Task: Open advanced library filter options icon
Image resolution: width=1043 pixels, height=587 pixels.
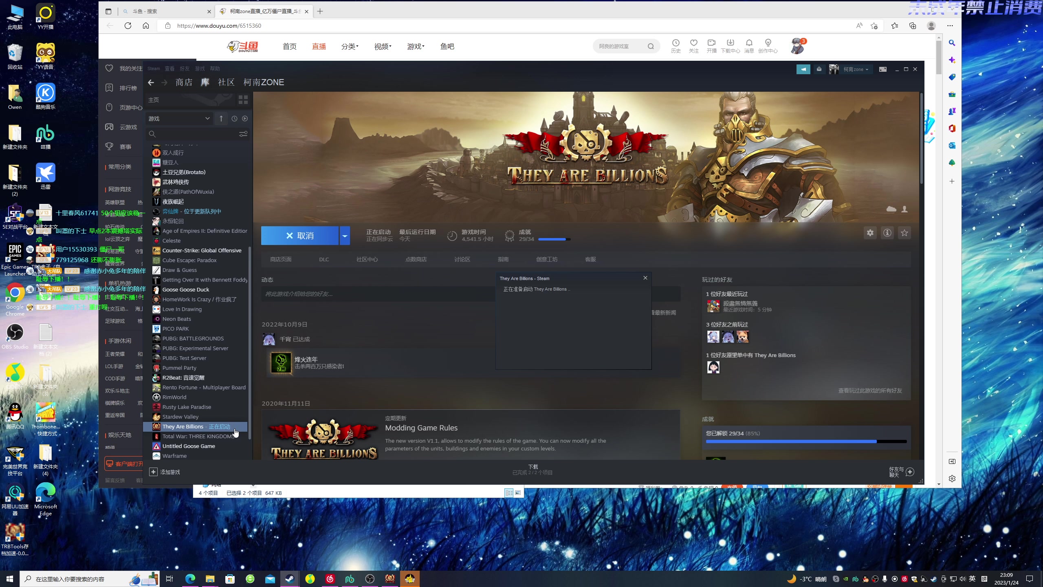Action: point(243,134)
